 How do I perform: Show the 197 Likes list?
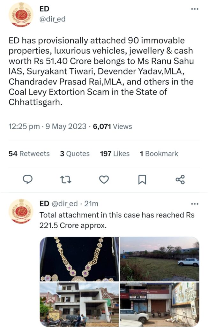[x=115, y=154]
